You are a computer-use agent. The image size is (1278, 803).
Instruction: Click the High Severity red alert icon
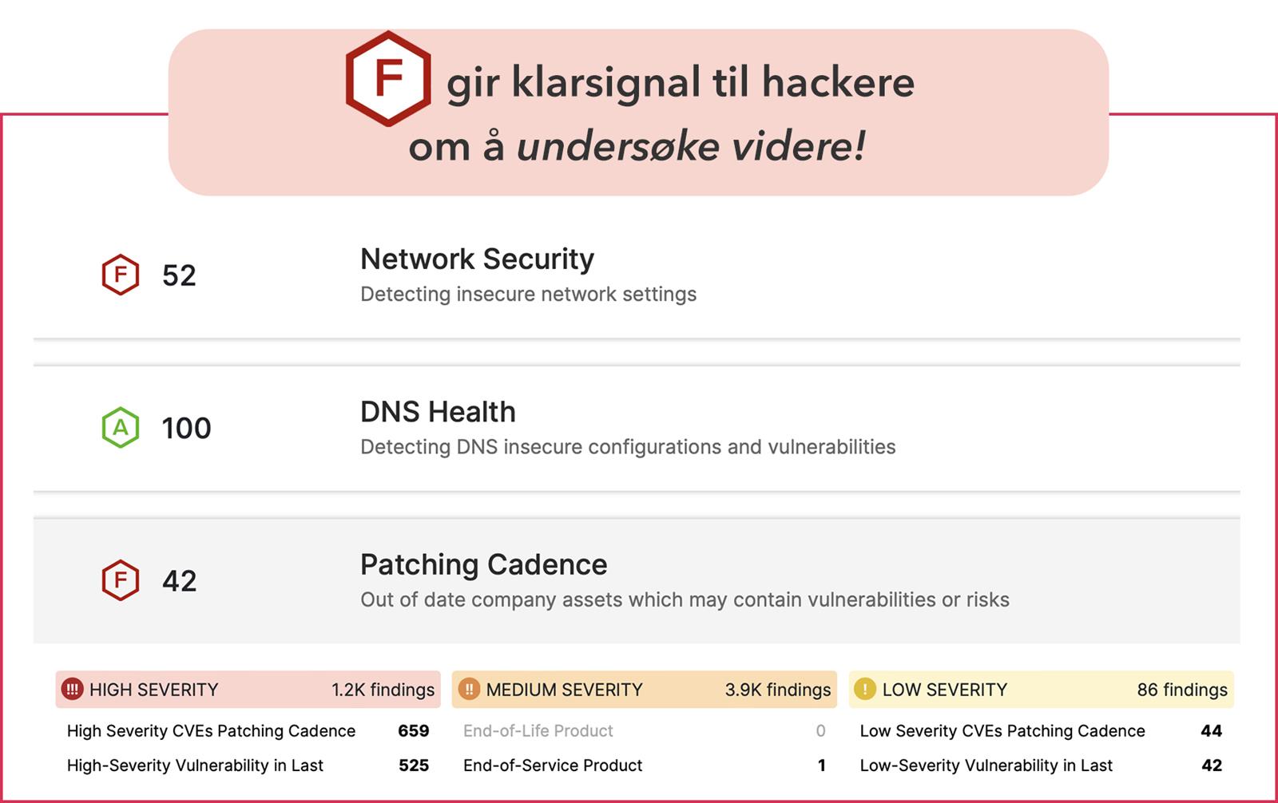pos(73,689)
